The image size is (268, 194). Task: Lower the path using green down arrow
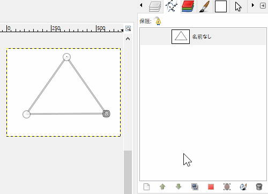click(178, 187)
